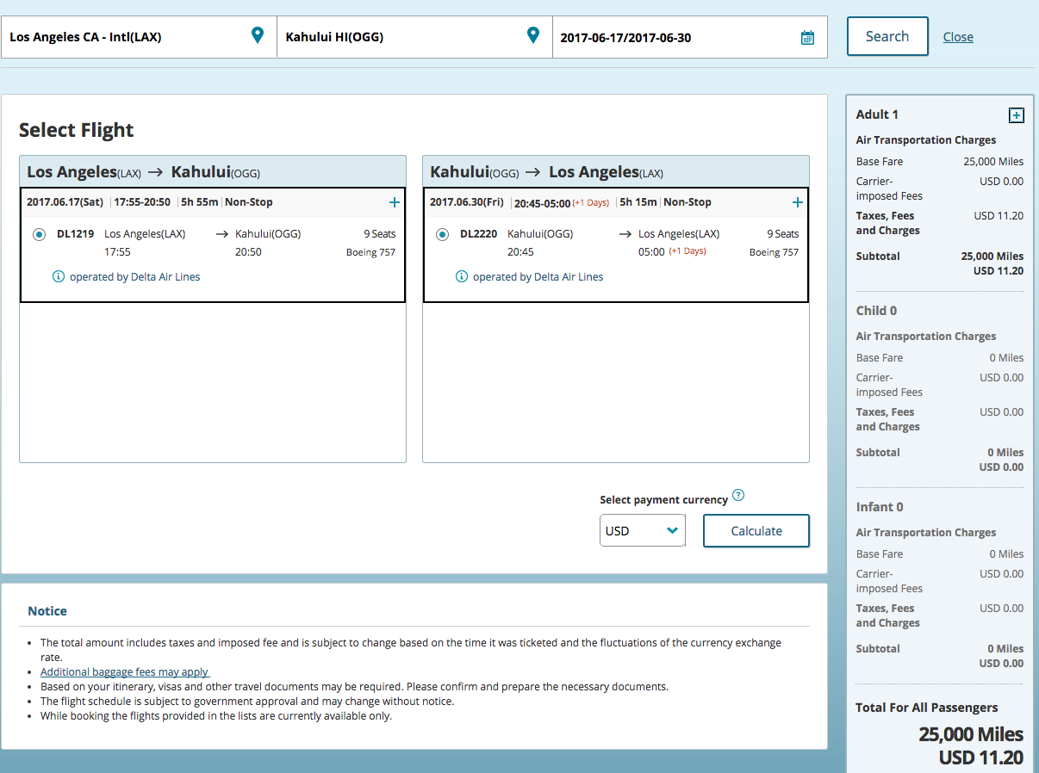The width and height of the screenshot is (1039, 773).
Task: Open the USD payment currency dropdown
Action: click(642, 530)
